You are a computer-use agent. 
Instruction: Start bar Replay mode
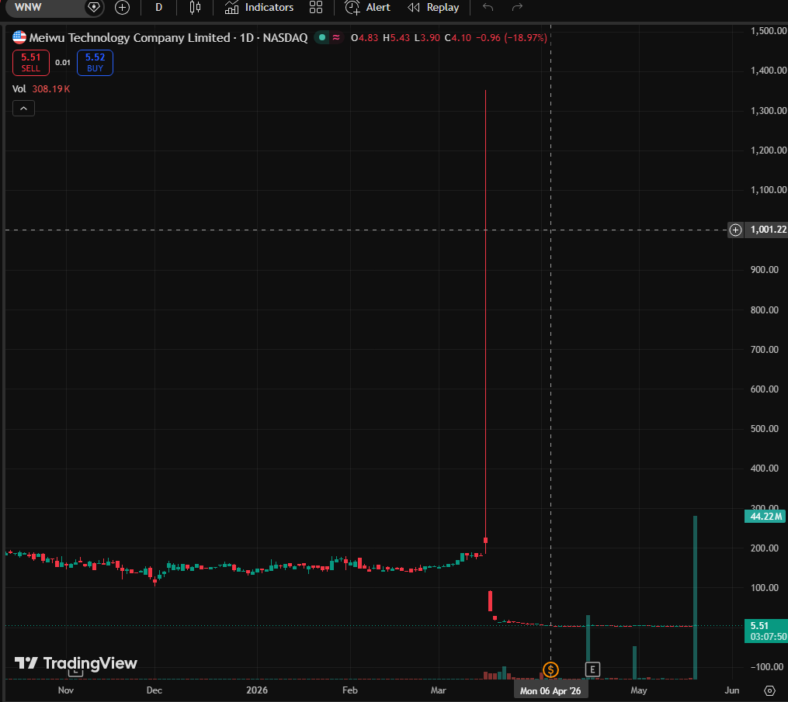click(x=433, y=8)
